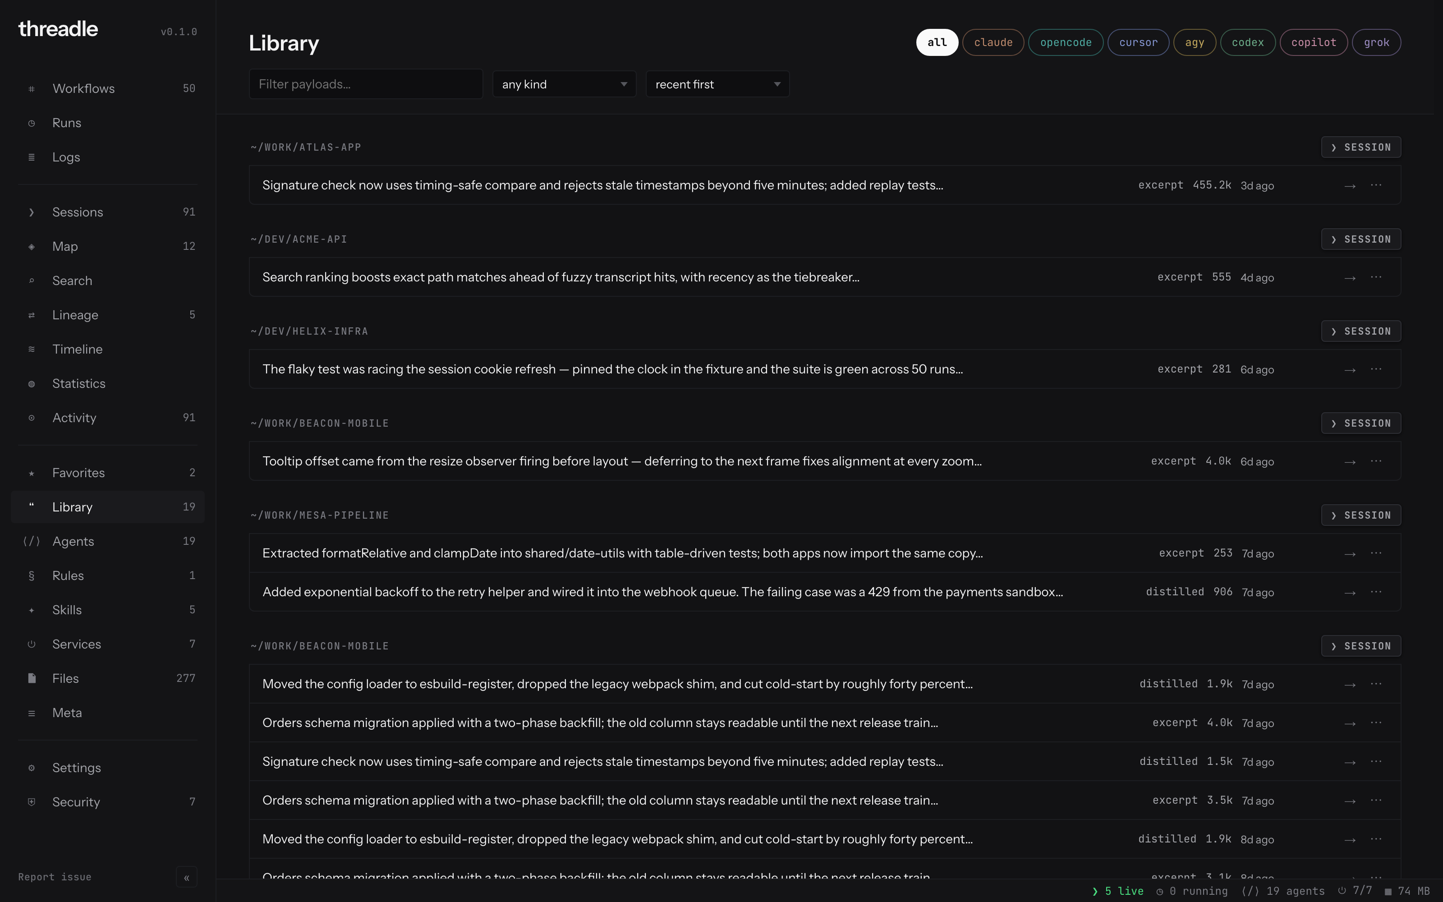Filter by opencode agent pill
1443x902 pixels.
tap(1066, 42)
